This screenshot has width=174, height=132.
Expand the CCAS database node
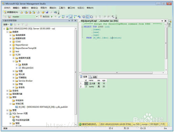coord(10,42)
